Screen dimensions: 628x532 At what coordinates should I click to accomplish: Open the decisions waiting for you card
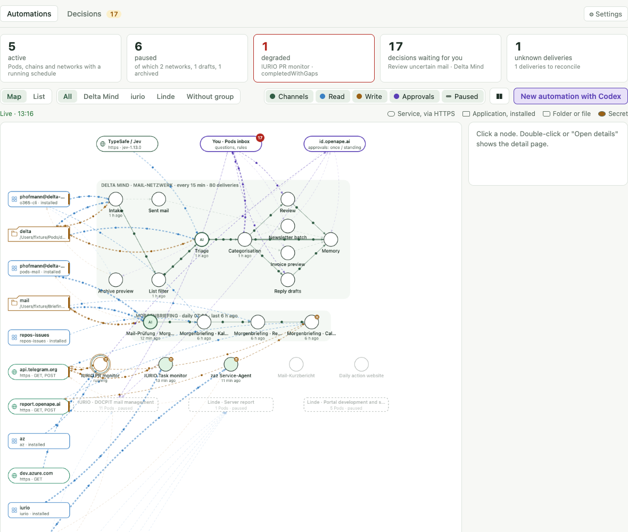[x=440, y=58]
